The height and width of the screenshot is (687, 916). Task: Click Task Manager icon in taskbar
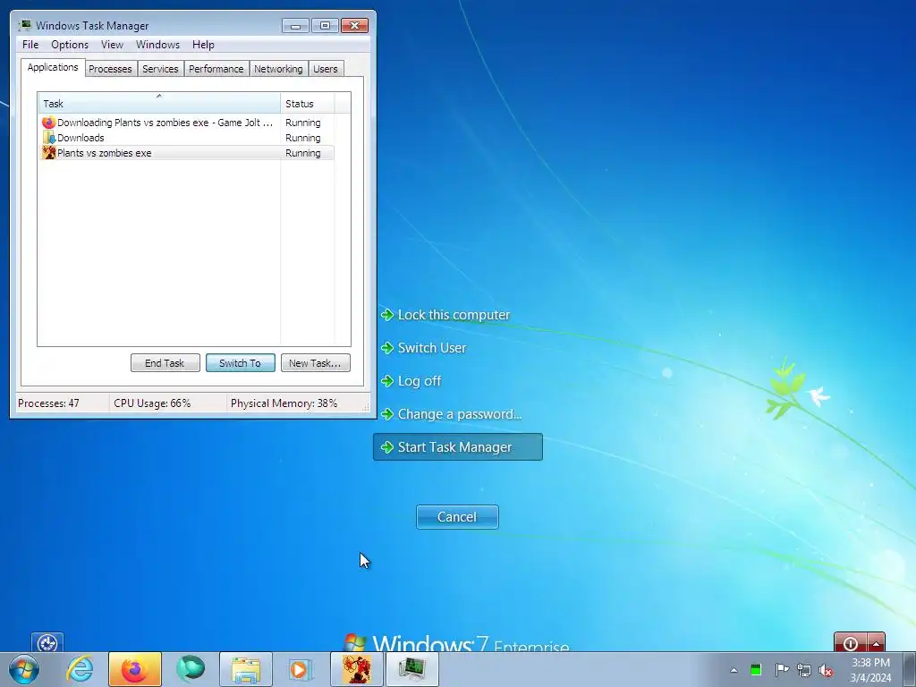coord(412,669)
